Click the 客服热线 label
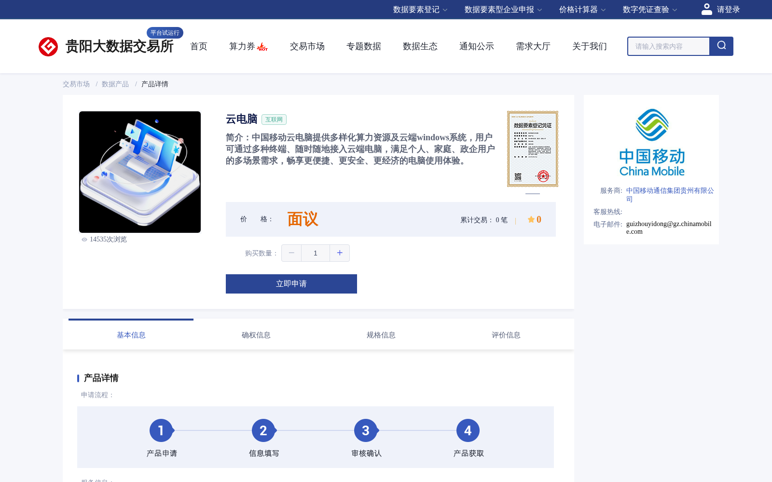The image size is (772, 482). [608, 212]
